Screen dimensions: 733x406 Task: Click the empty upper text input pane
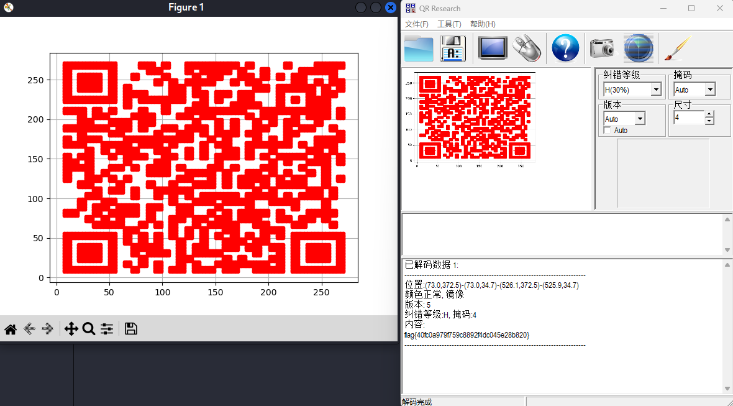562,234
